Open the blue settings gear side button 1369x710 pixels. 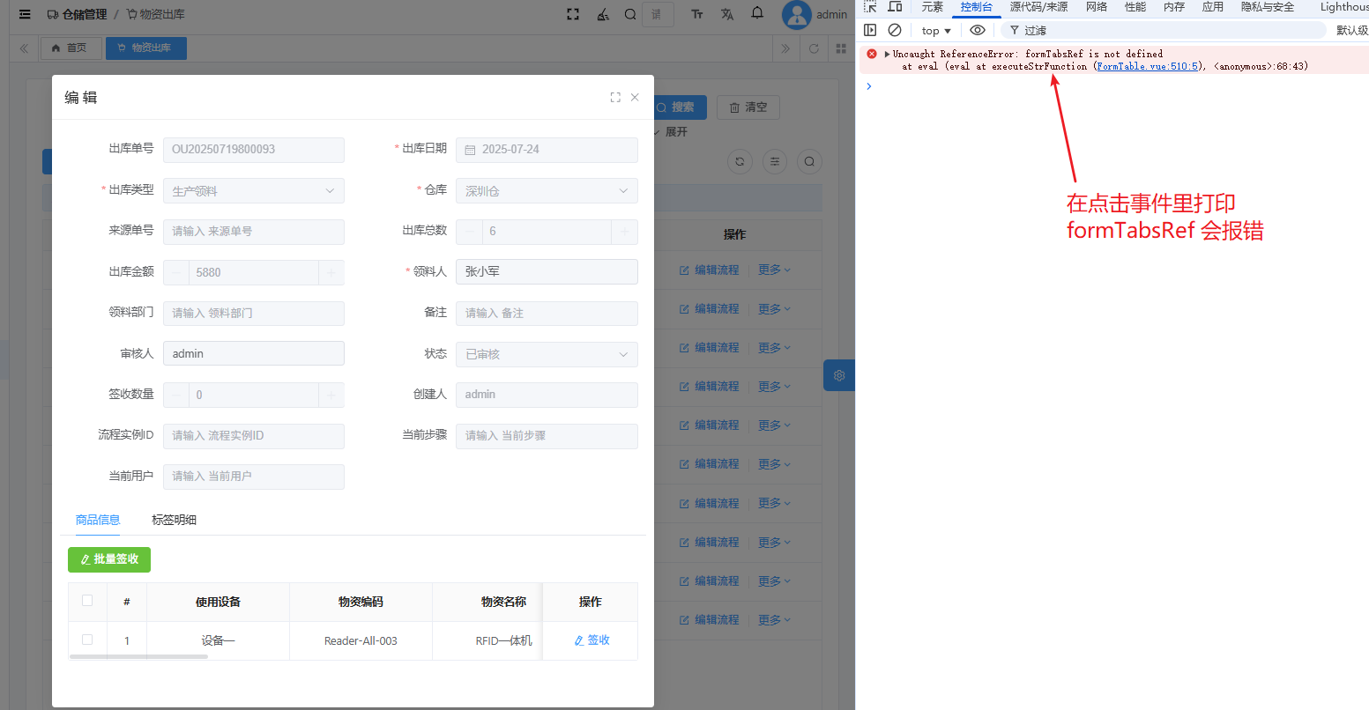point(839,375)
